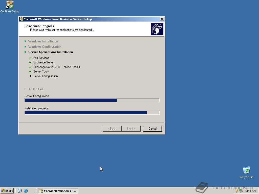Click the Cancel button in setup

click(x=153, y=129)
